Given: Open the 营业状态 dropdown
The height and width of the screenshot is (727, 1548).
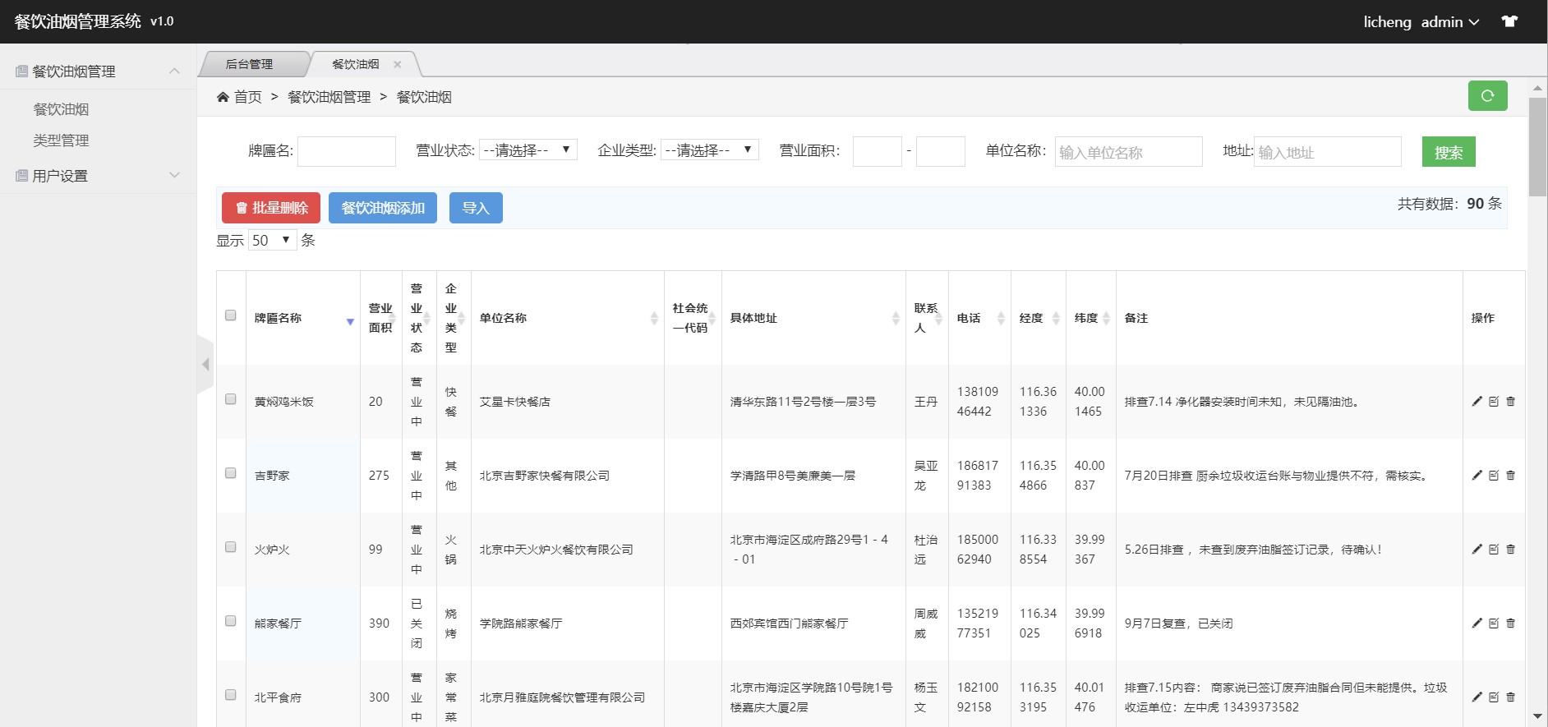Looking at the screenshot, I should tap(528, 150).
